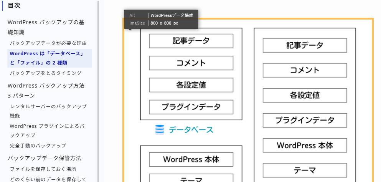
Task: Click right column 'WordPress 本体' box
Action: 305,145
